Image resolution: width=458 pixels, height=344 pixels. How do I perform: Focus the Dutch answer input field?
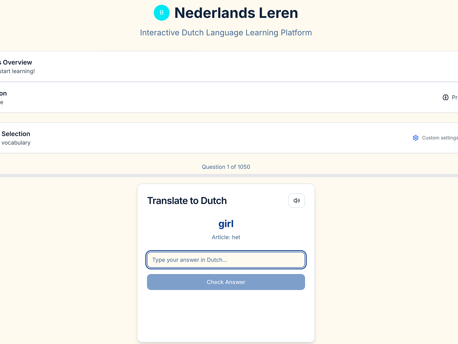(226, 260)
